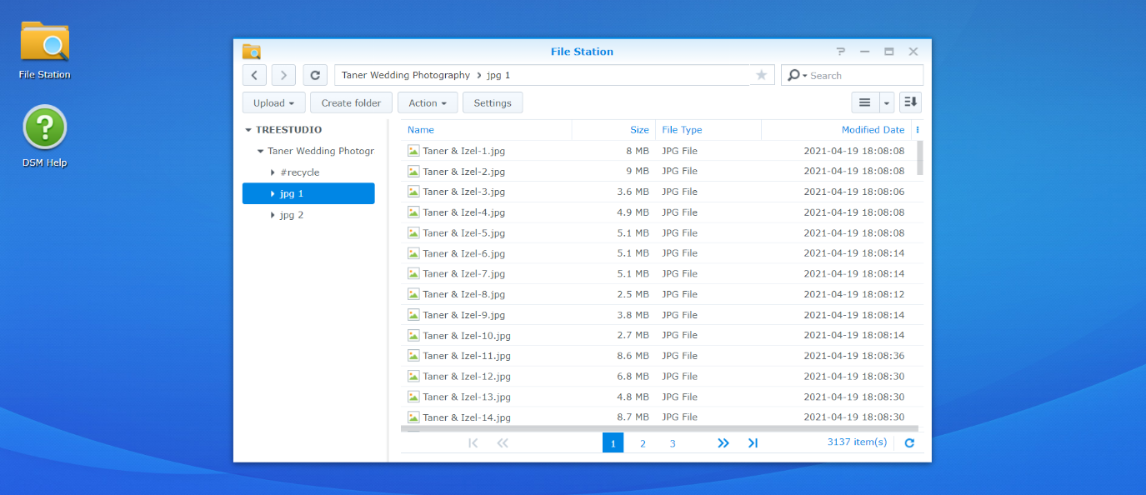Switch to list view mode icon

[x=864, y=102]
